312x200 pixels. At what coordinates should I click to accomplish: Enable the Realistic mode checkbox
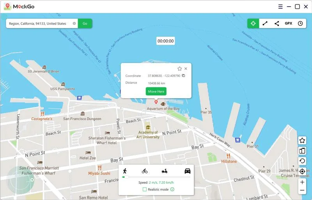point(145,189)
